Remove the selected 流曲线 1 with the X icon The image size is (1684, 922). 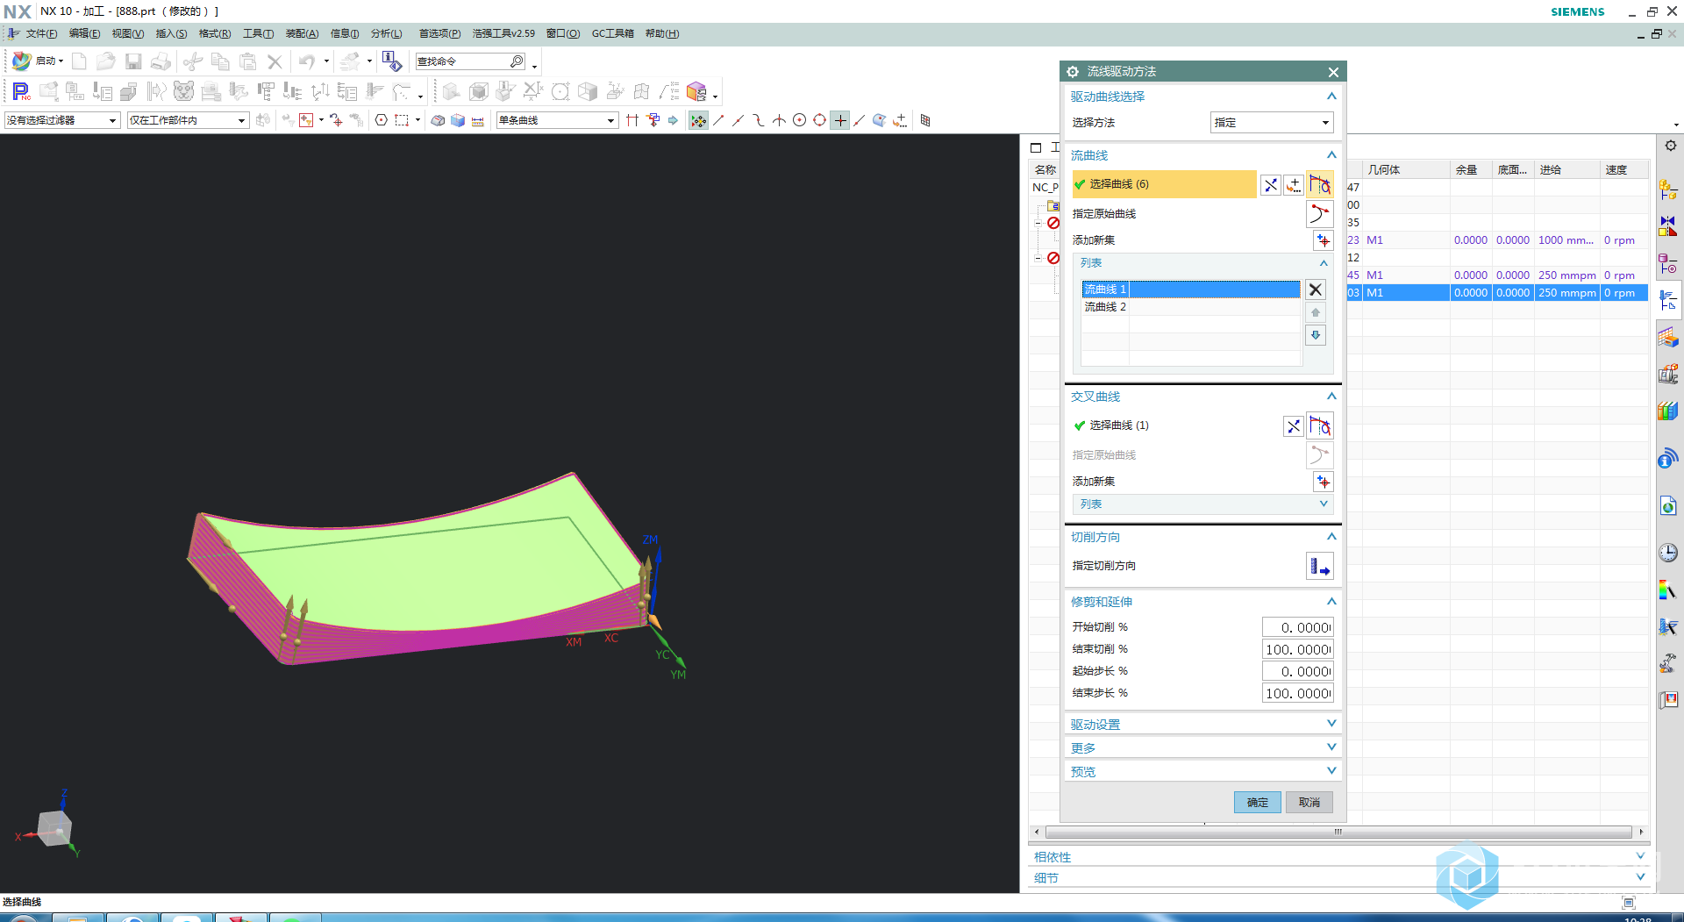[x=1316, y=289]
